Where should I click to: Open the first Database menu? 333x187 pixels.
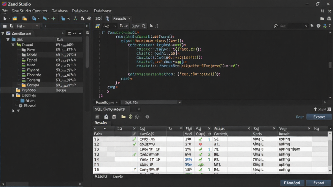point(60,11)
